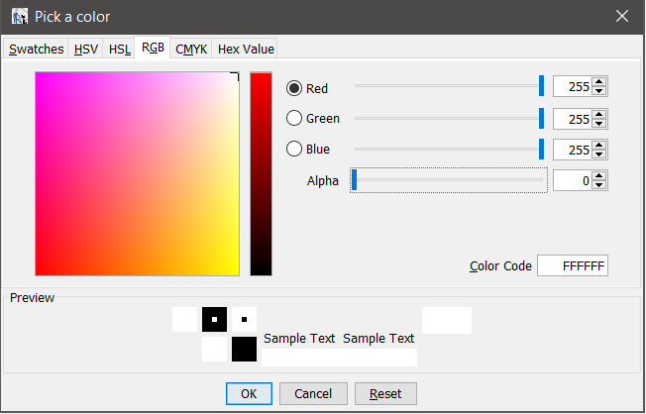Increase Alpha value with up arrow
The height and width of the screenshot is (414, 646).
click(x=598, y=175)
